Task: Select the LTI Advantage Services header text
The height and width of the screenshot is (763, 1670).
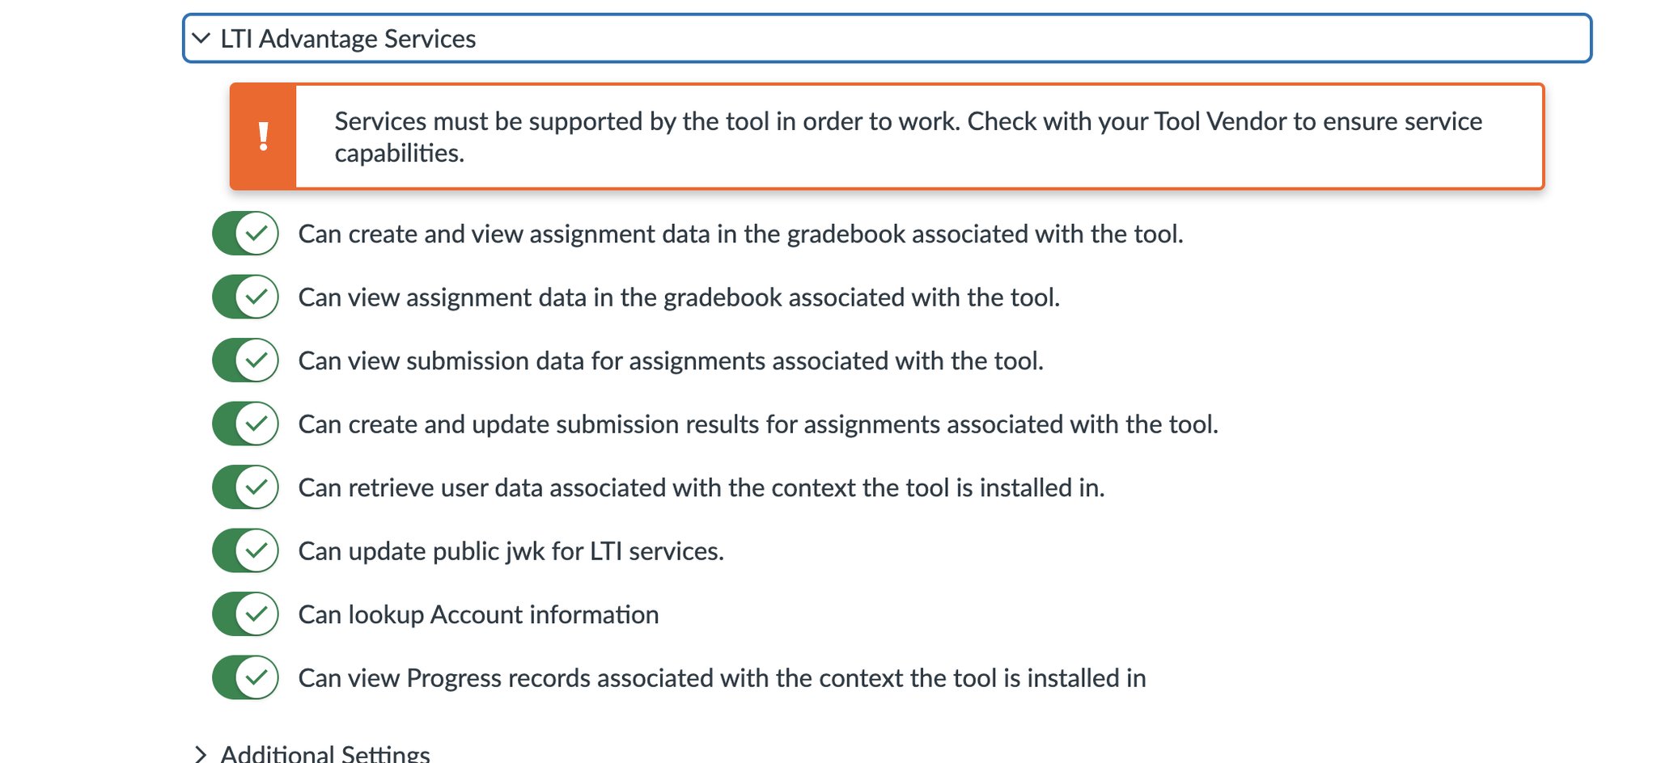Action: click(346, 37)
